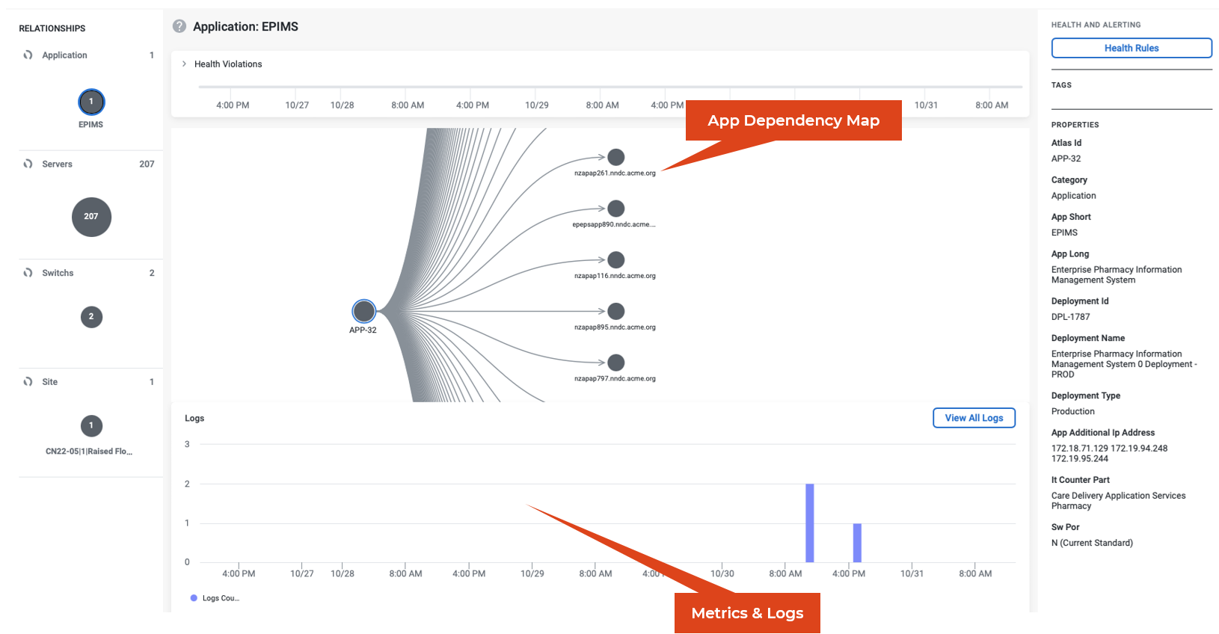This screenshot has width=1219, height=634.
Task: Click the epepsapp890 server node
Action: [x=615, y=209]
